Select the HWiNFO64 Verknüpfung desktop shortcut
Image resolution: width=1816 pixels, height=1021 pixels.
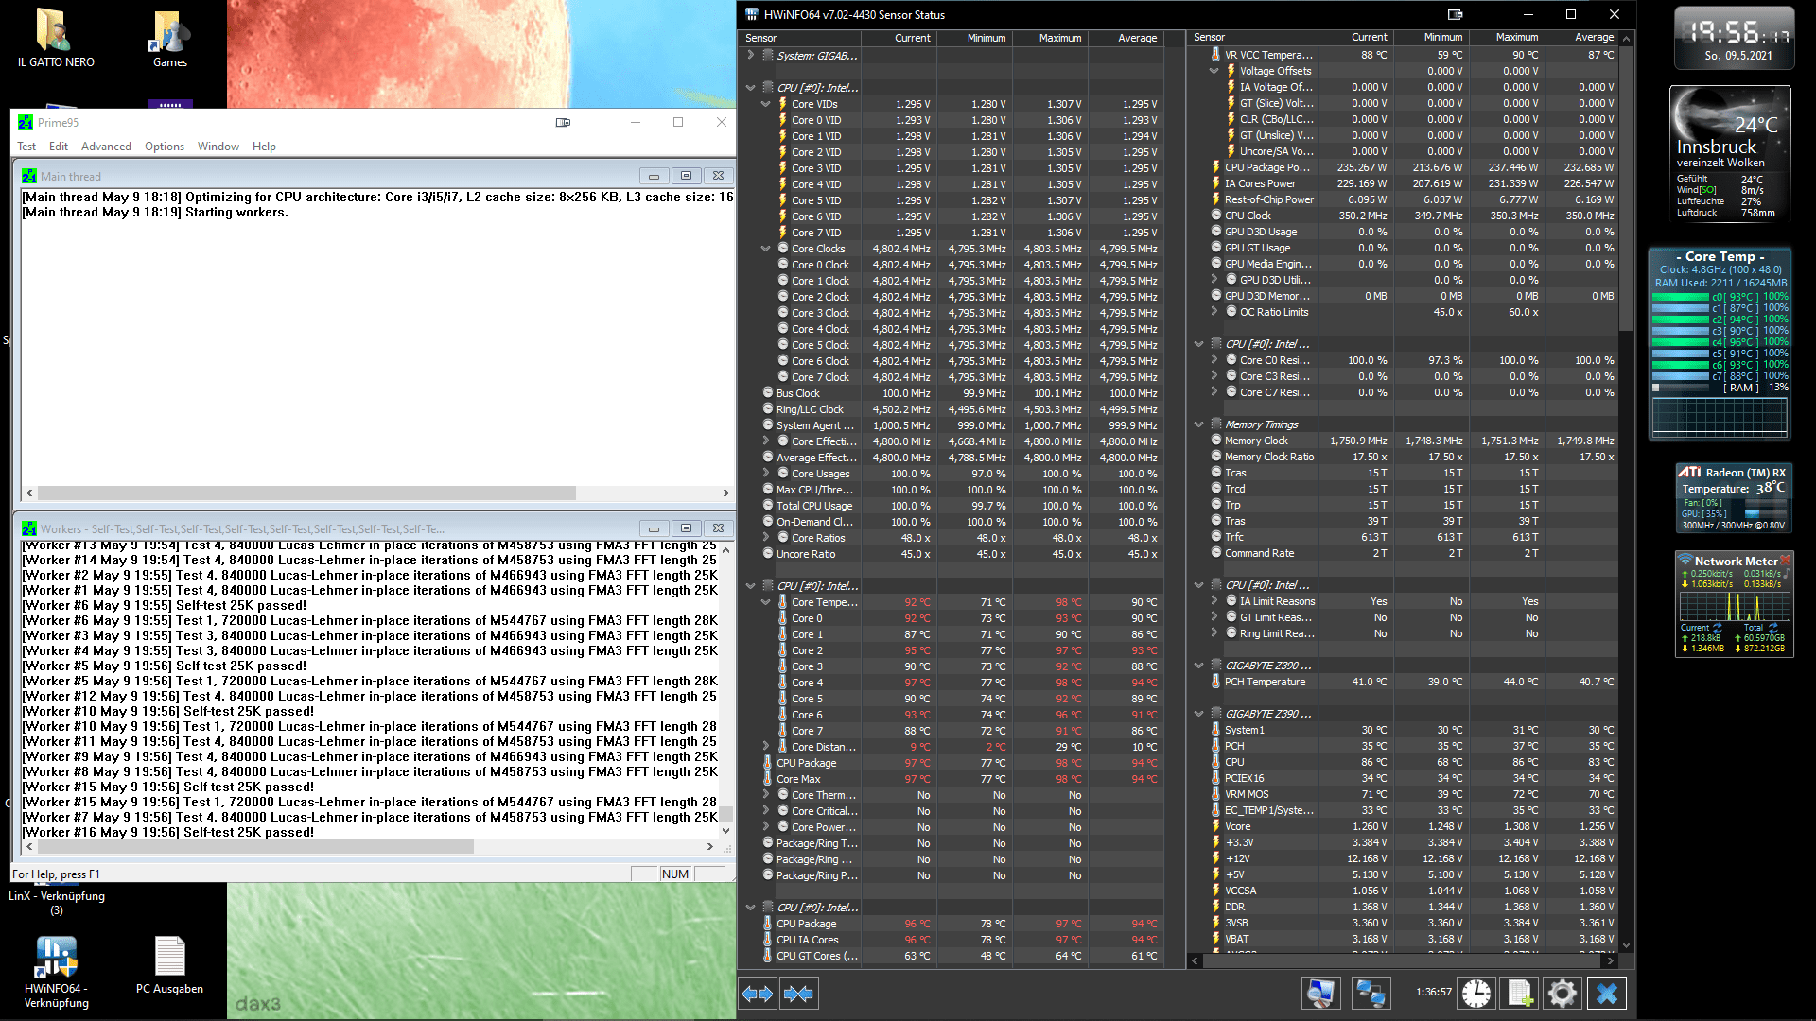[x=56, y=972]
